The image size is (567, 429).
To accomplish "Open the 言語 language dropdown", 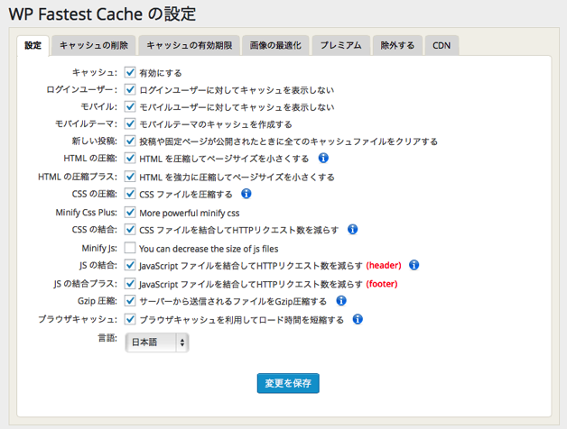I will (x=157, y=342).
